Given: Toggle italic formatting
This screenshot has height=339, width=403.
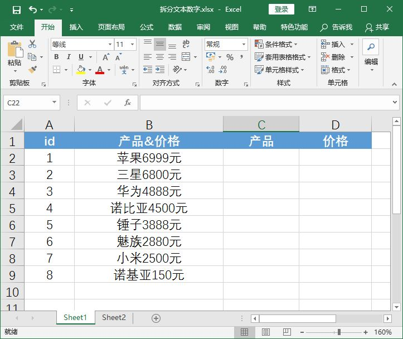Looking at the screenshot, I should (69, 57).
